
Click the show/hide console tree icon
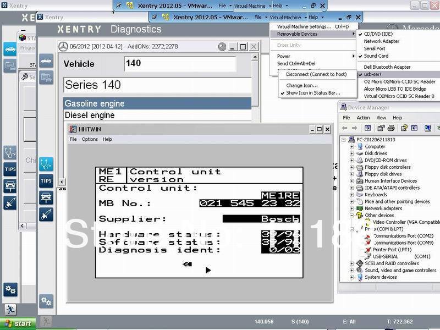pos(367,128)
